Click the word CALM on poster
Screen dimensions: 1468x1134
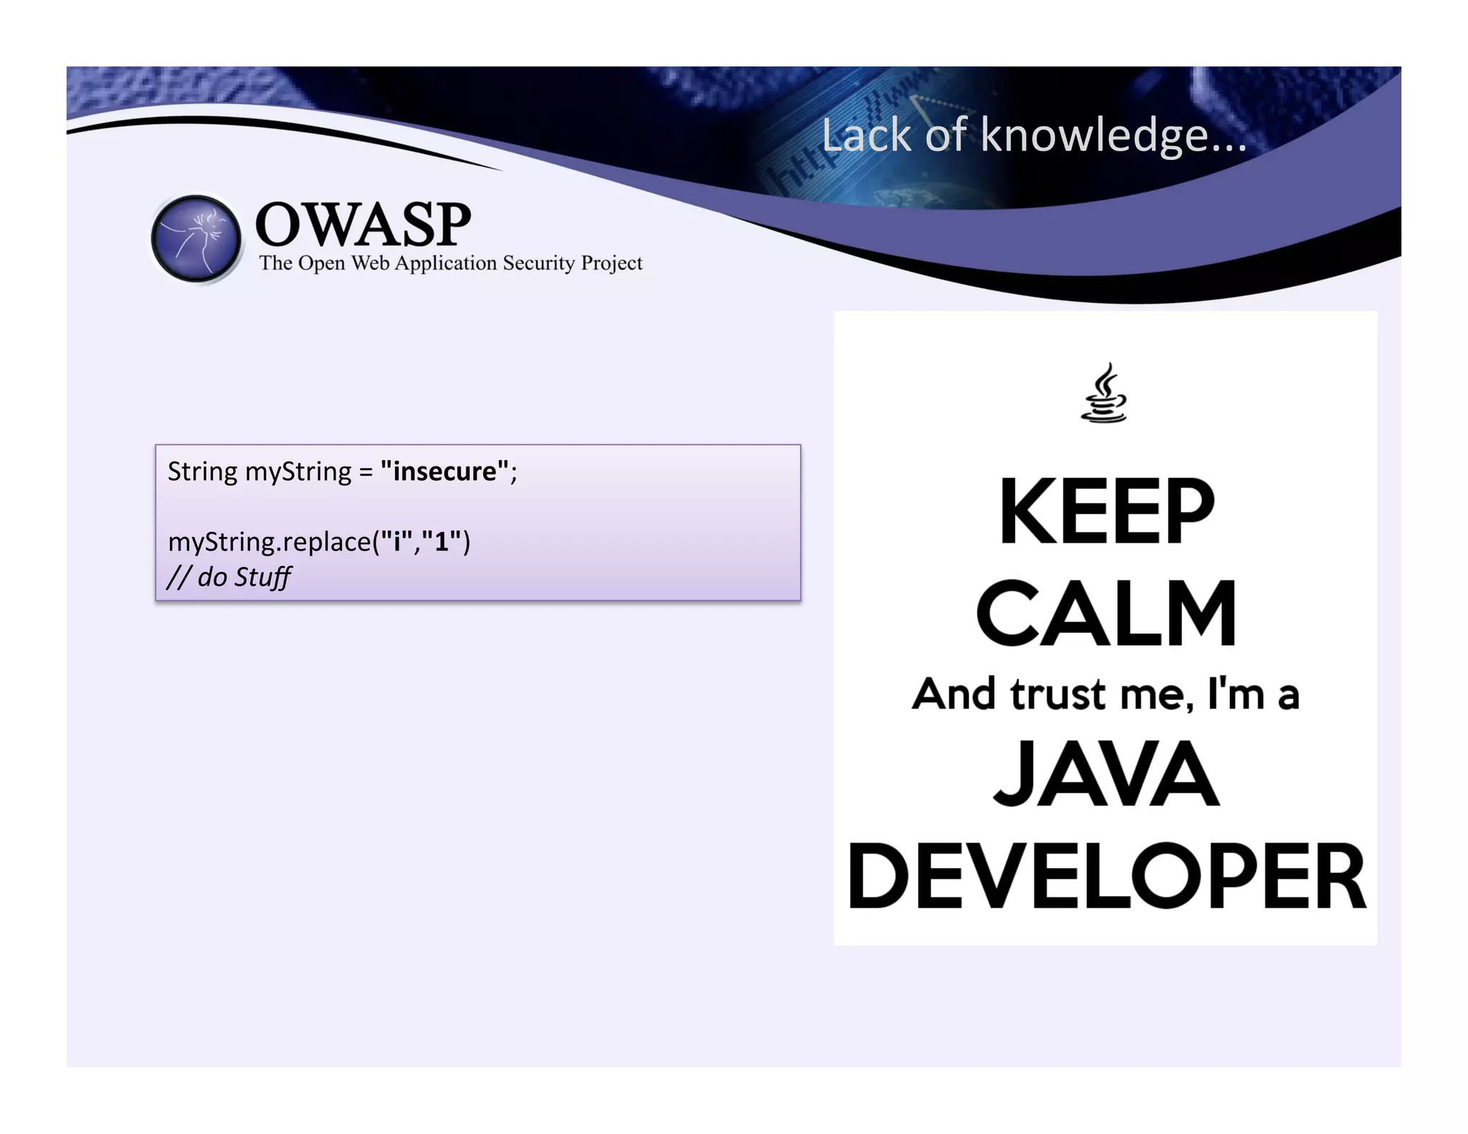point(1105,614)
